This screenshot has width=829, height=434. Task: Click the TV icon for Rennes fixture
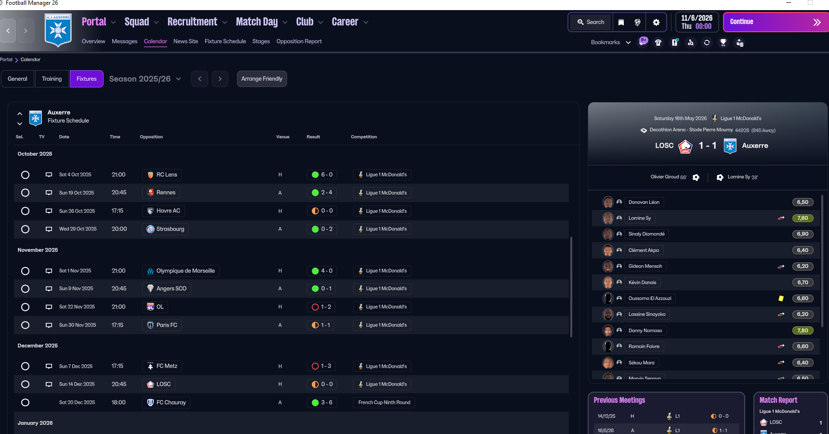pos(49,193)
